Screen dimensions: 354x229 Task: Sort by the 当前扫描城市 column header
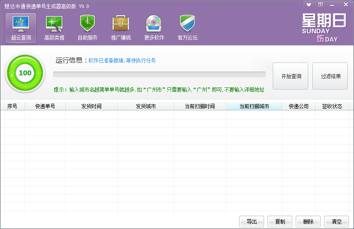coord(254,106)
